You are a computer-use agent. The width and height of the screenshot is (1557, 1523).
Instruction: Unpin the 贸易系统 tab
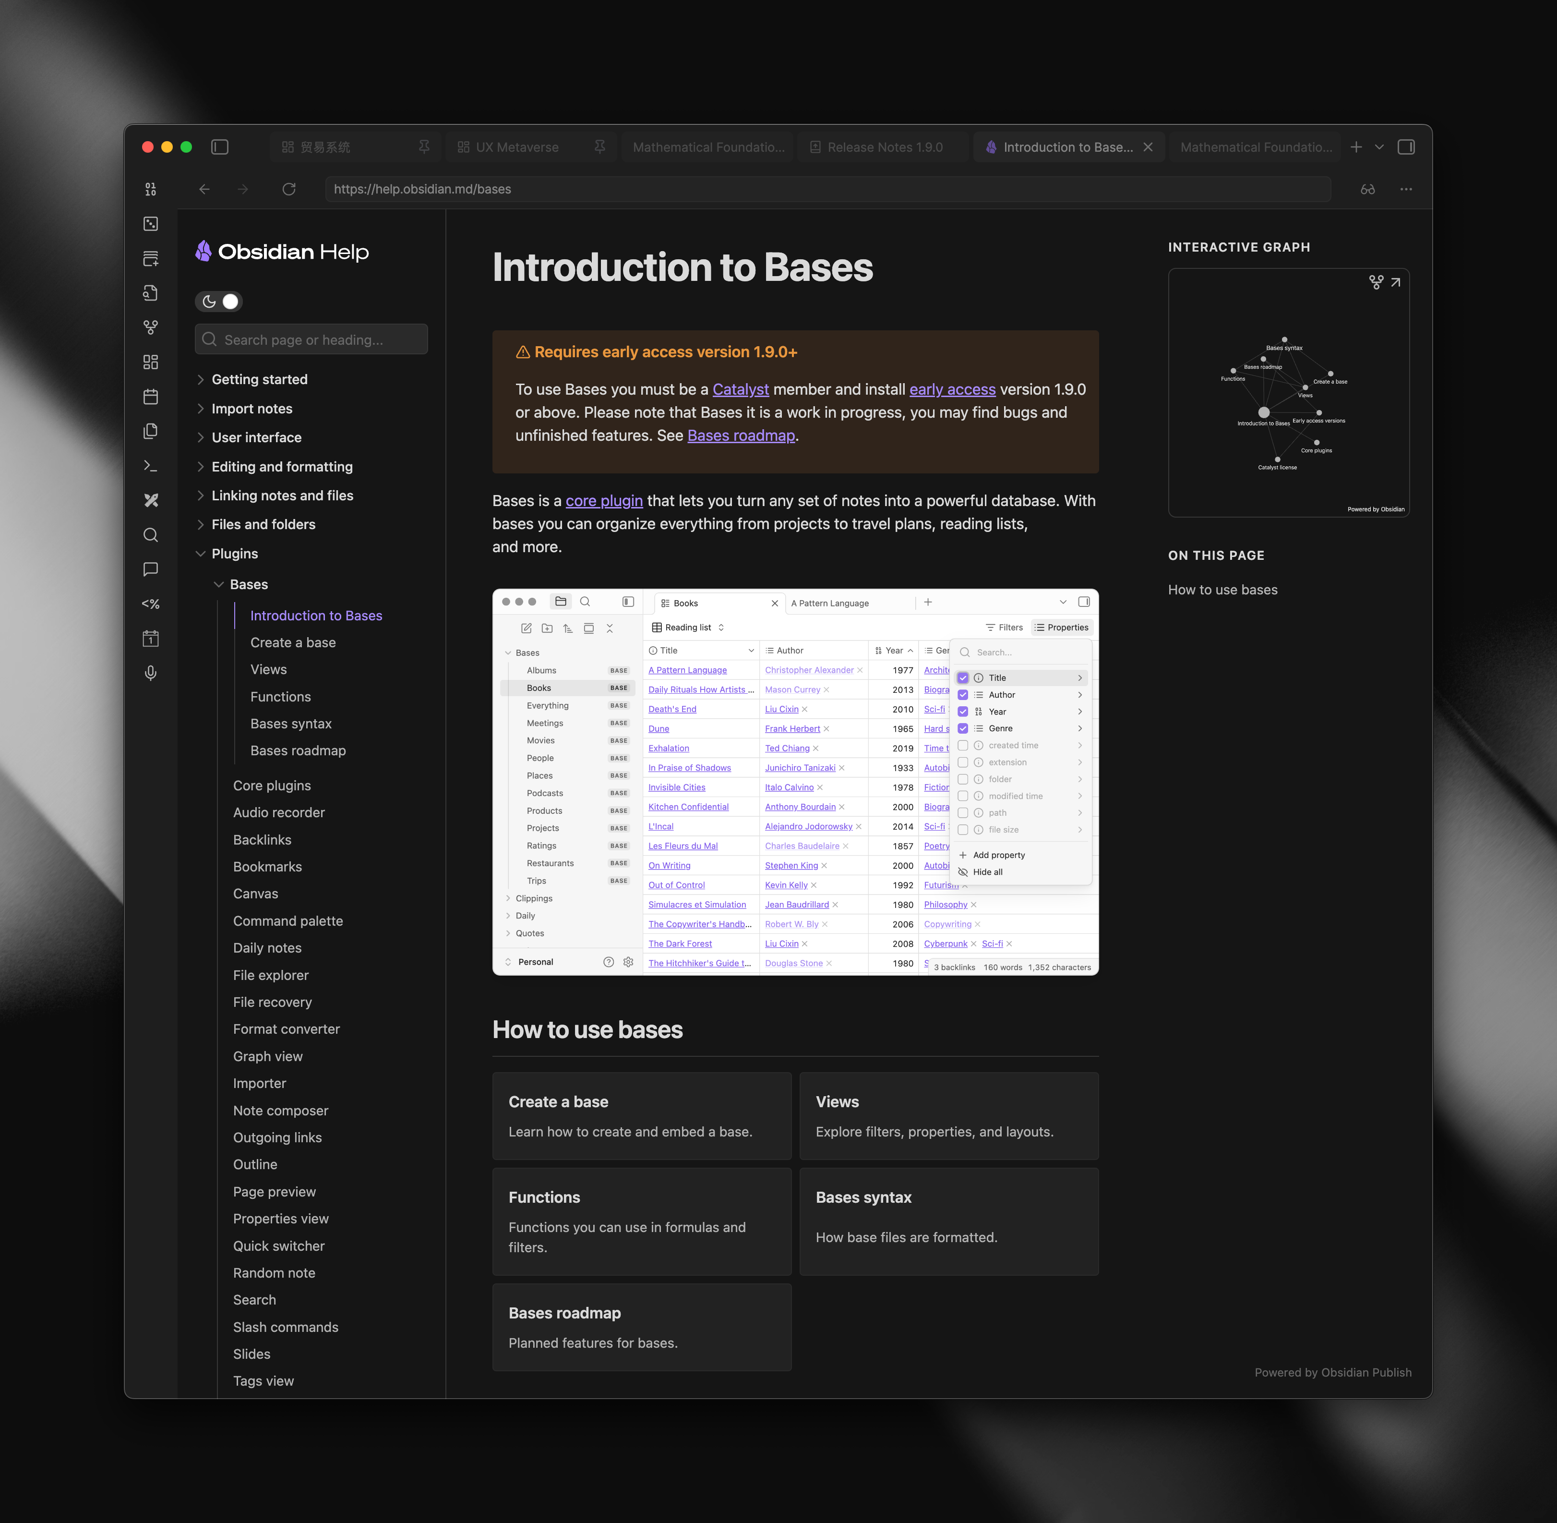(424, 146)
